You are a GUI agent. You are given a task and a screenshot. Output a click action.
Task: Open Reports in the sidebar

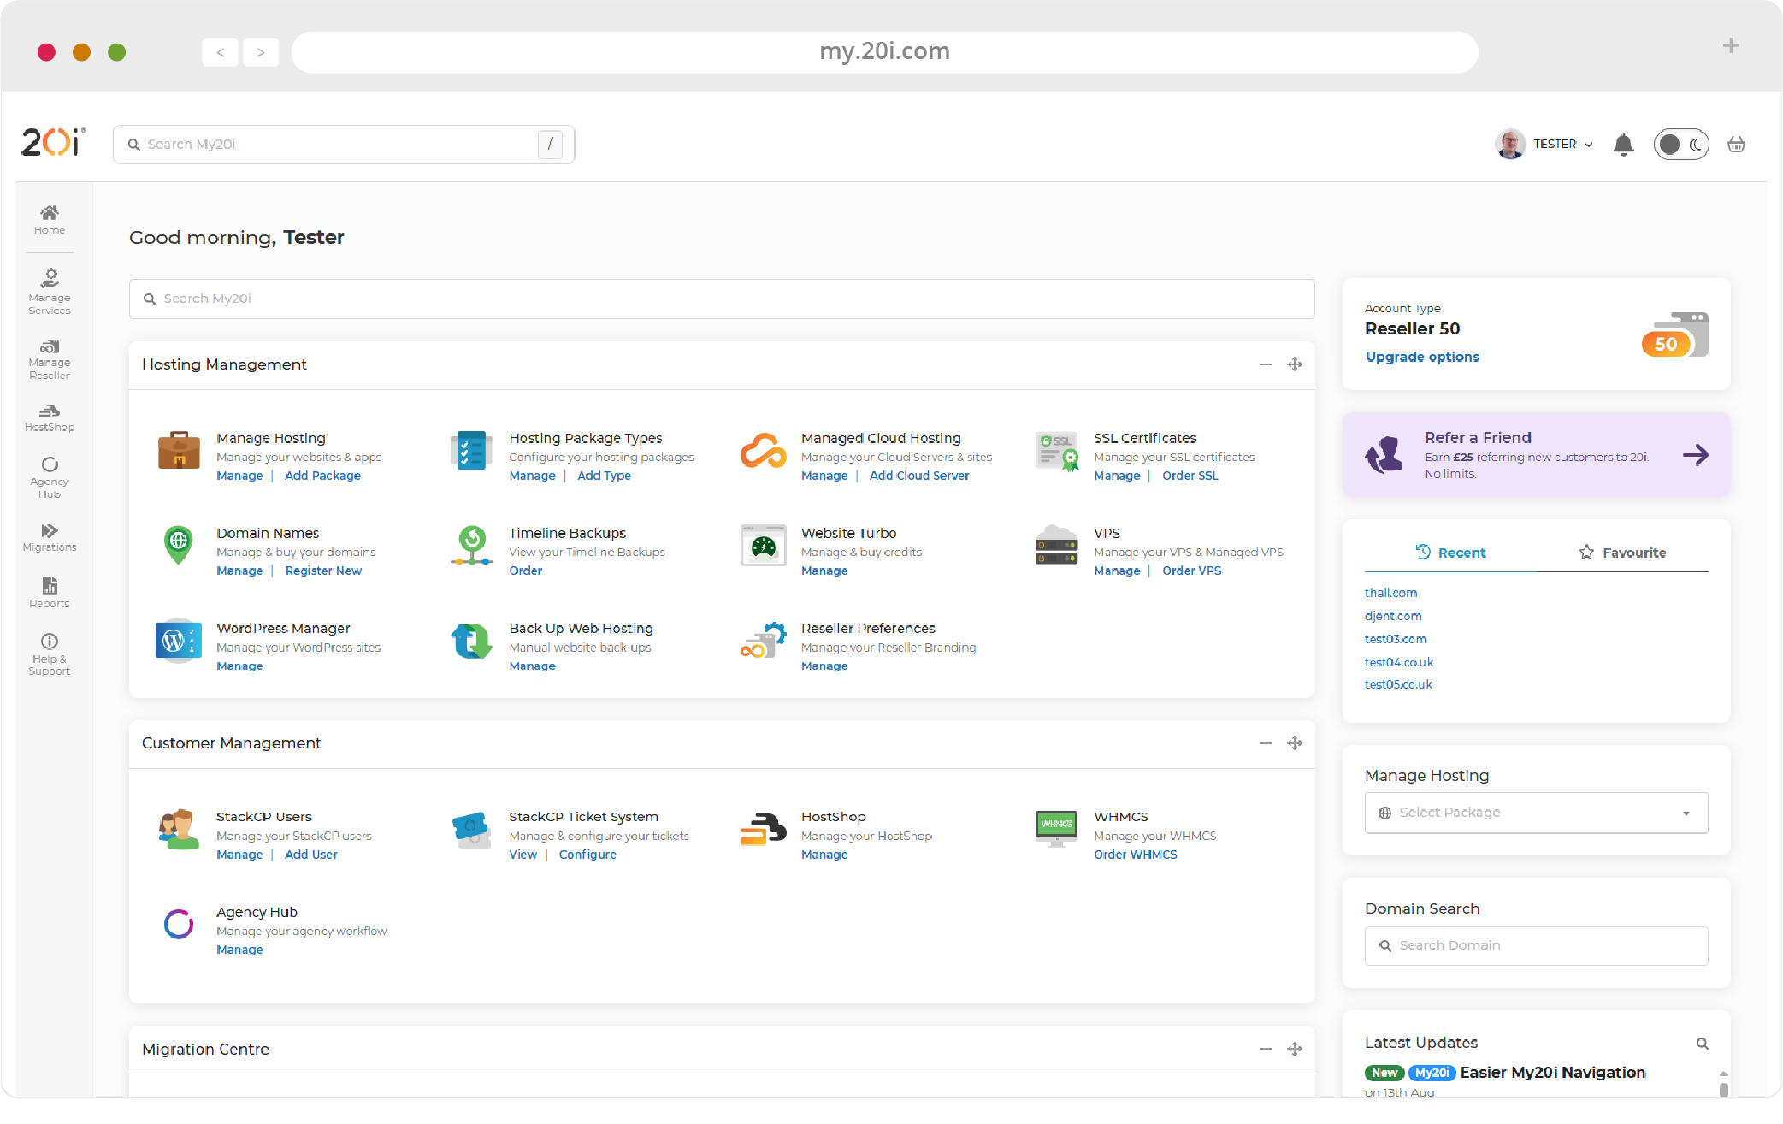pyautogui.click(x=50, y=592)
